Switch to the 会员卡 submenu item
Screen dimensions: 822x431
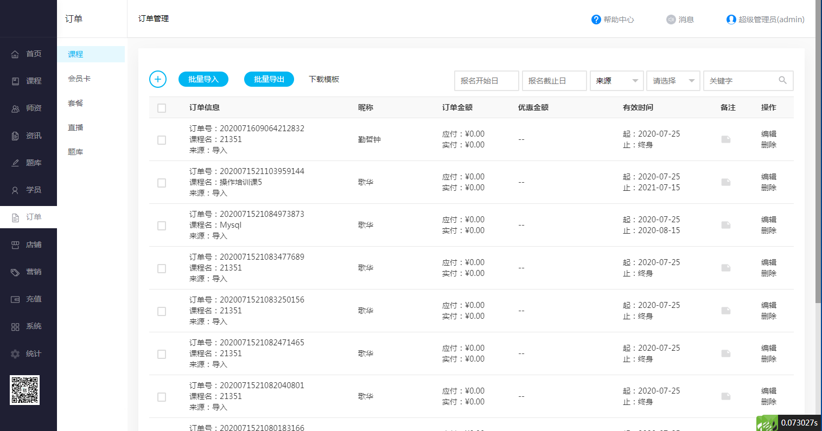[x=79, y=79]
